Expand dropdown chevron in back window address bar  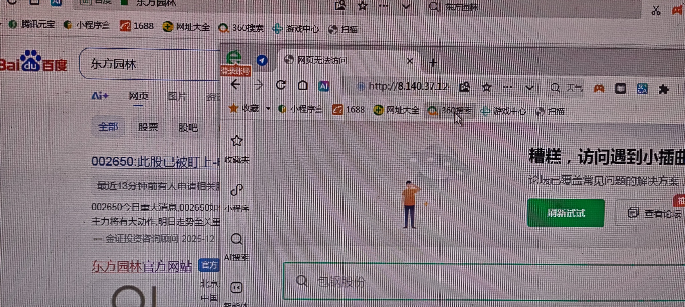pos(406,6)
